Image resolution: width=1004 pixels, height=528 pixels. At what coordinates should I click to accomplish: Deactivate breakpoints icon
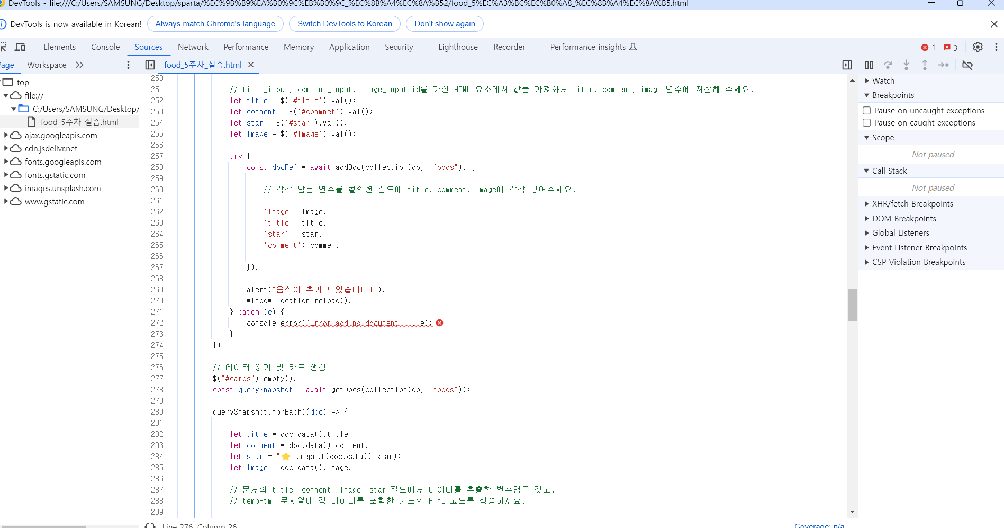click(x=967, y=65)
